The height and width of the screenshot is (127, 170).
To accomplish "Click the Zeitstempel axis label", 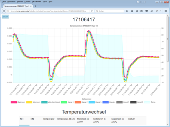I will 86,99.
